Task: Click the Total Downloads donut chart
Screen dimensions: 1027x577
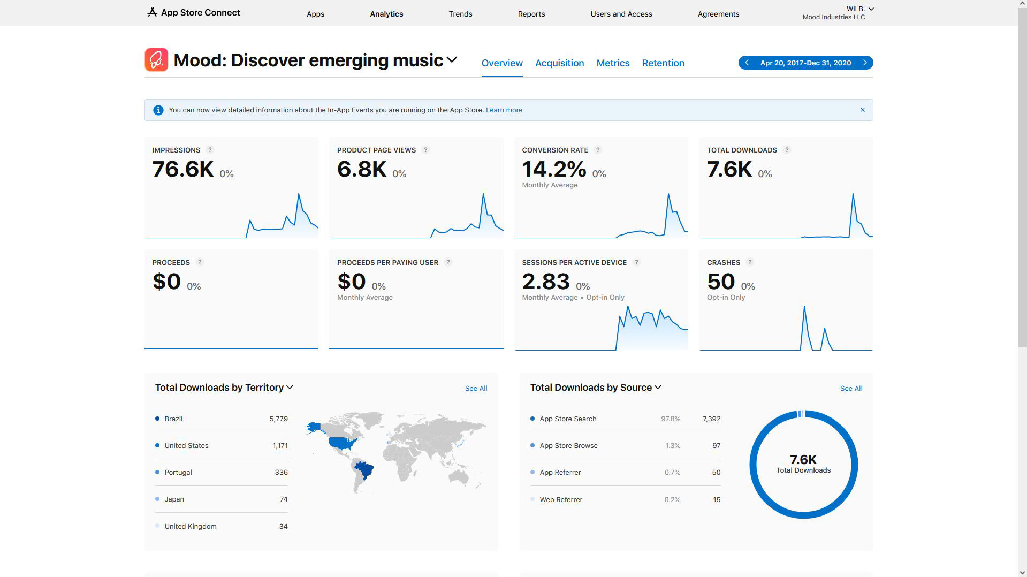Action: (803, 465)
